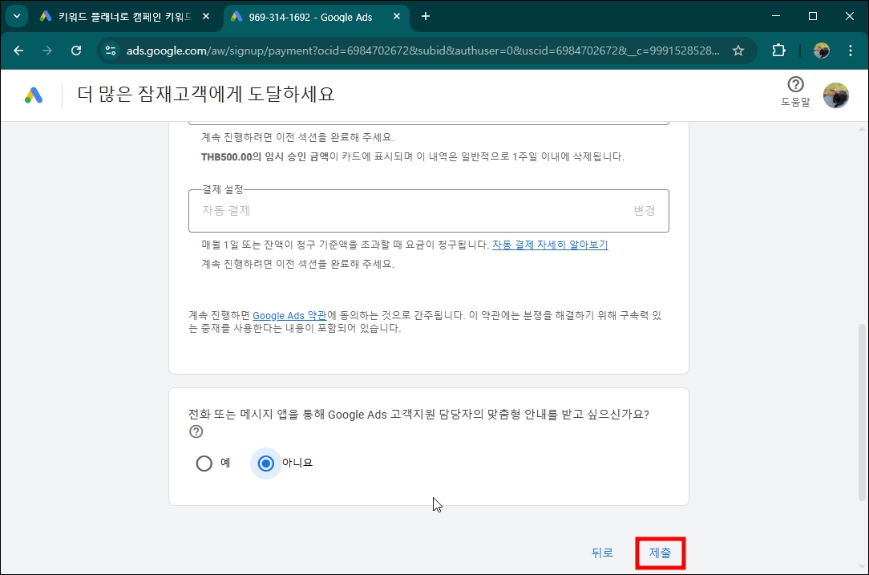The width and height of the screenshot is (869, 575).
Task: Click the site information icon in address bar
Action: (x=109, y=50)
